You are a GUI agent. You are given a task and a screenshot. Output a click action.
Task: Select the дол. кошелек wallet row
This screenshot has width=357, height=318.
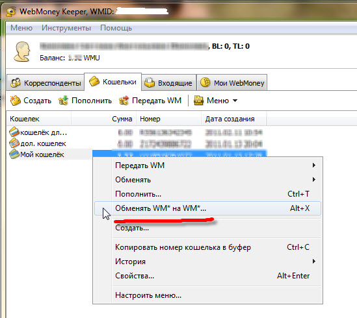click(x=137, y=143)
